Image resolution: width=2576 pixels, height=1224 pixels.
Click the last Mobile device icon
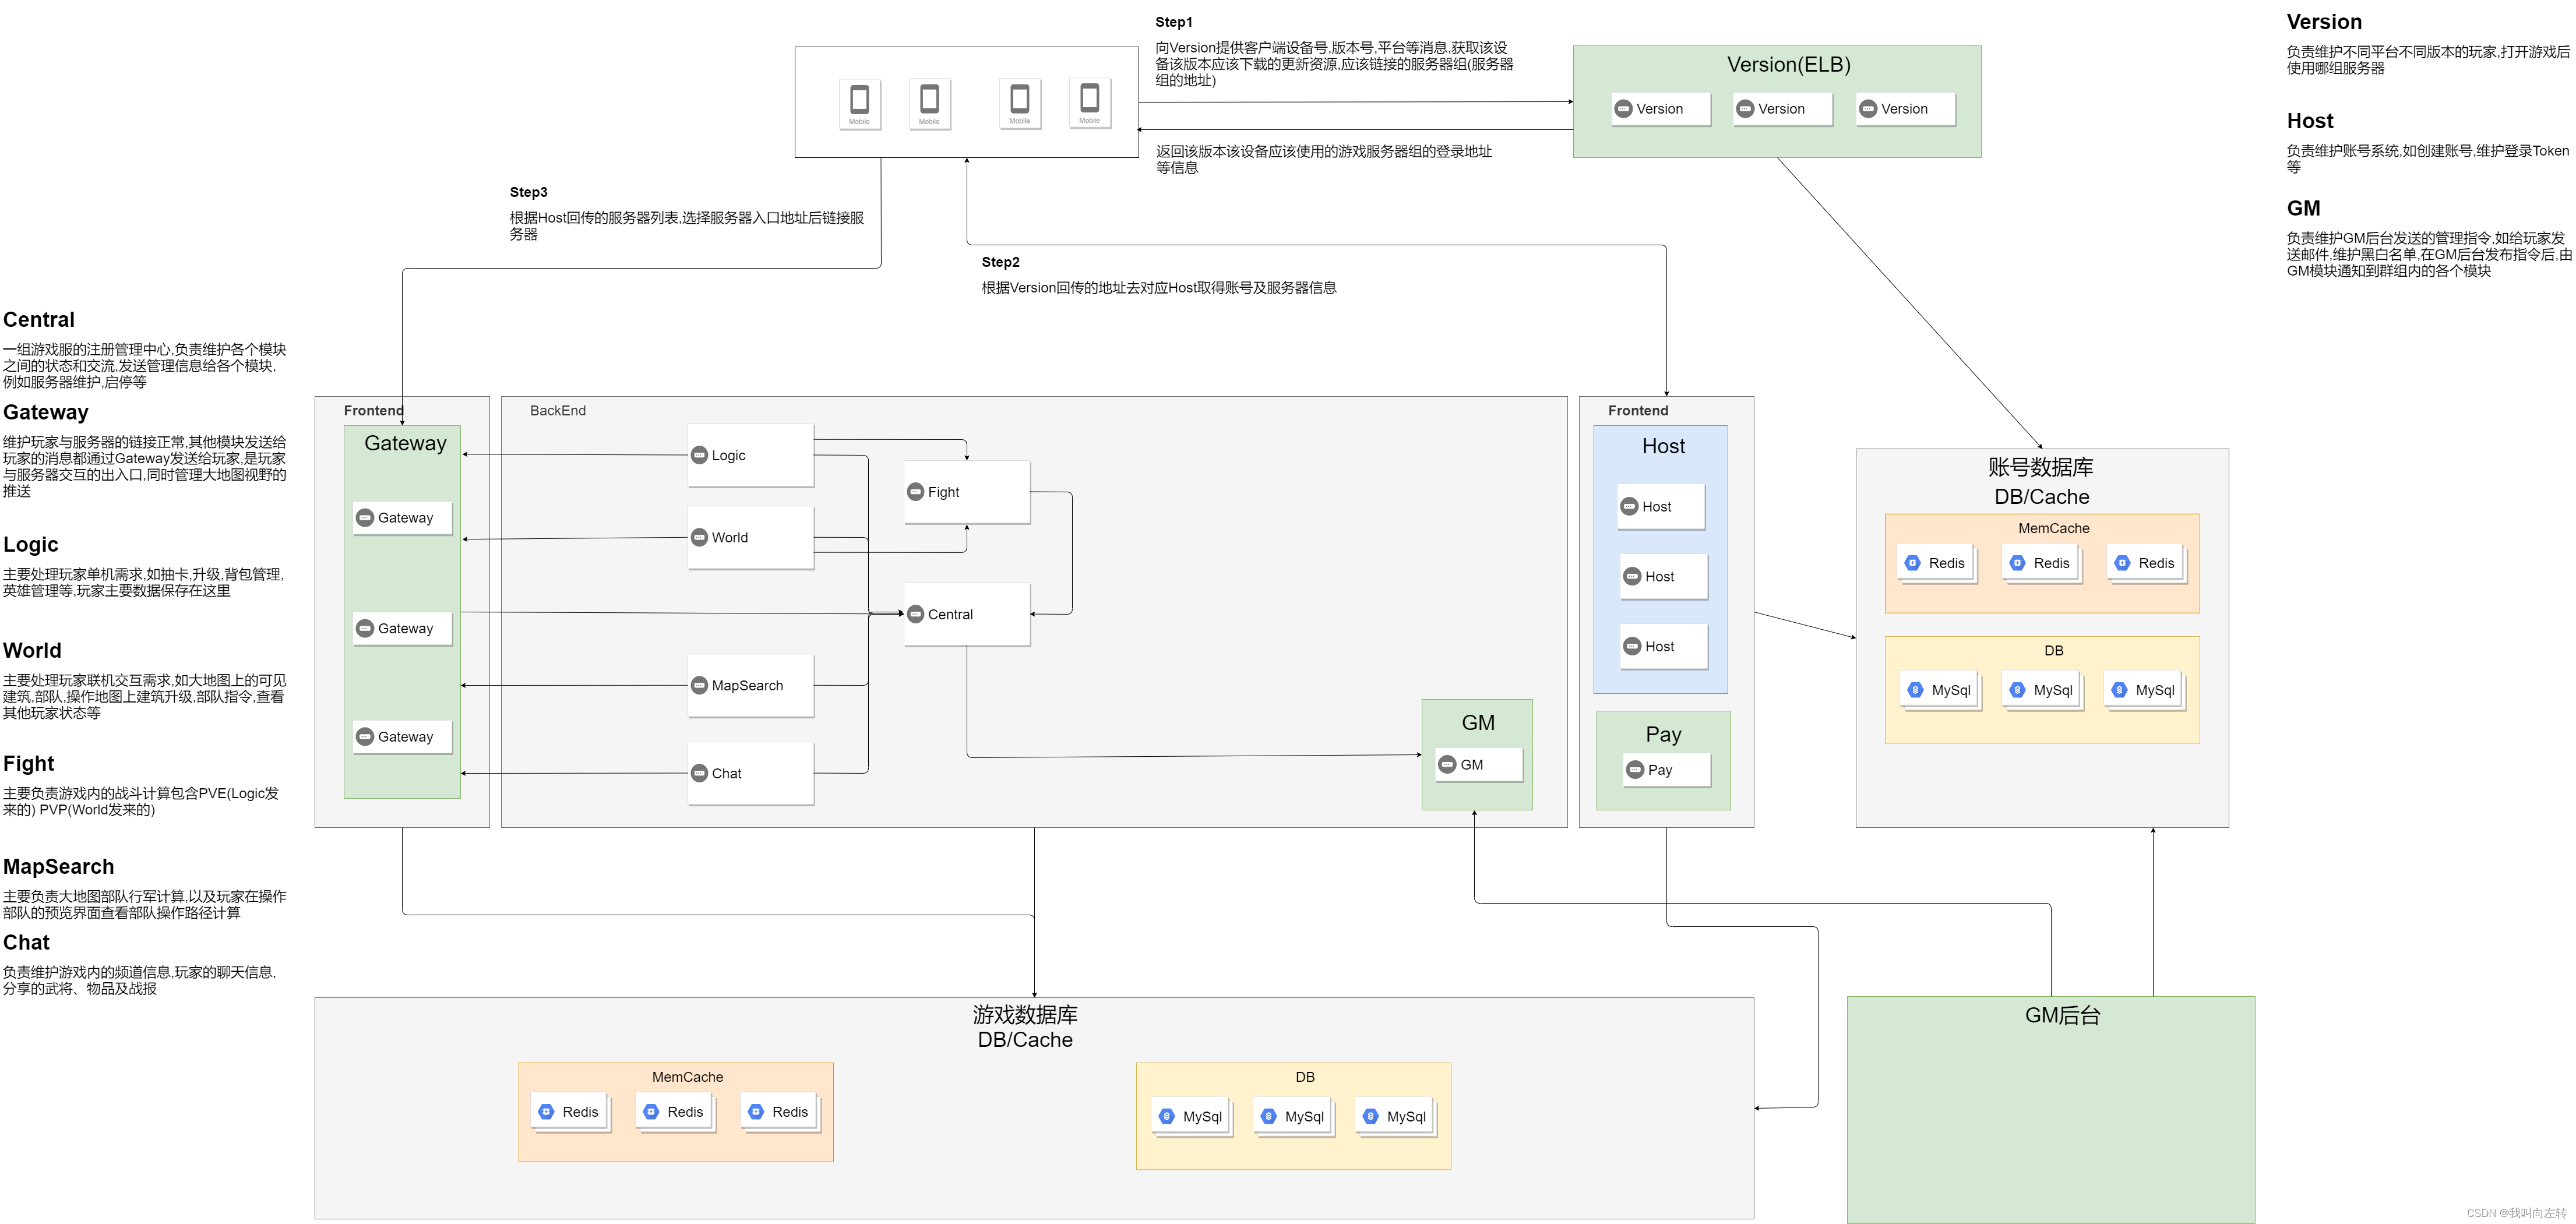pos(1089,99)
